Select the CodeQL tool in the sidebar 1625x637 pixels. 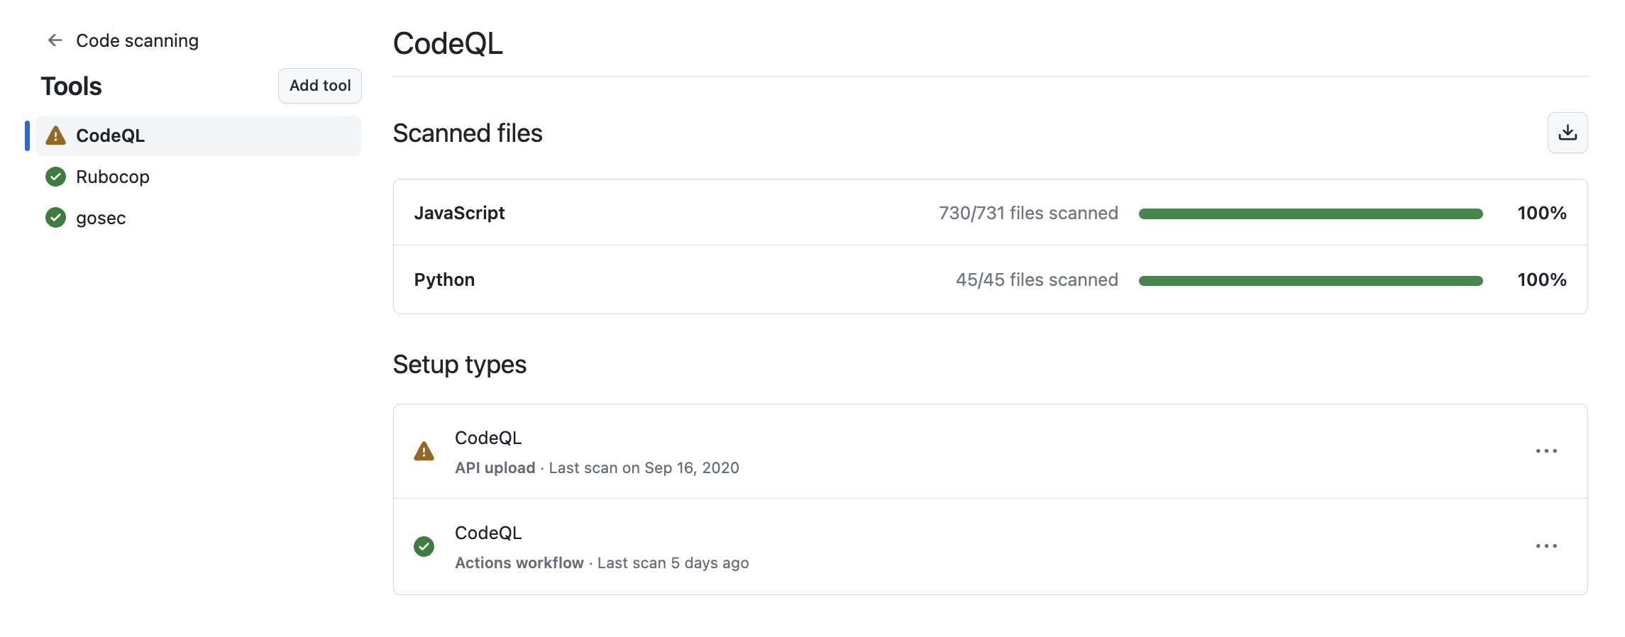(x=110, y=135)
